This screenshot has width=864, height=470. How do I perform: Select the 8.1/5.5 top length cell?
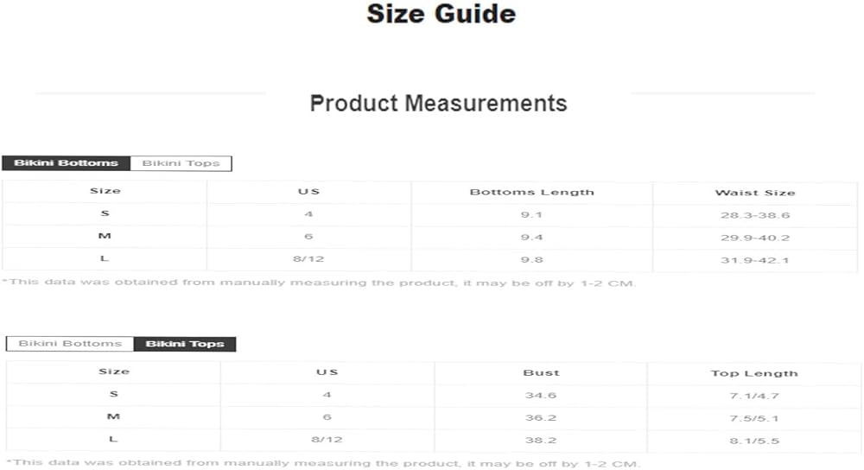[x=753, y=441]
